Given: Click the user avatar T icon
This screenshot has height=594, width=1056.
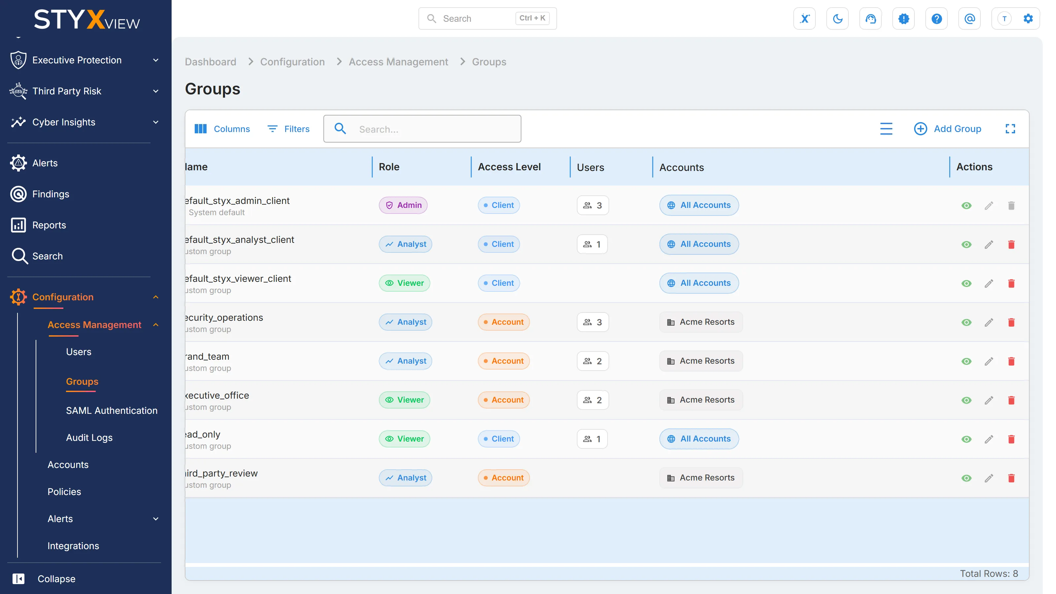Looking at the screenshot, I should 1004,18.
